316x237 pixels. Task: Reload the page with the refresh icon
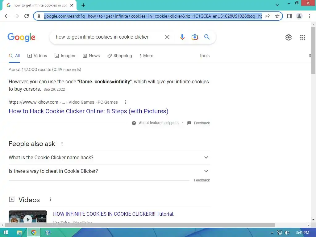point(27,16)
